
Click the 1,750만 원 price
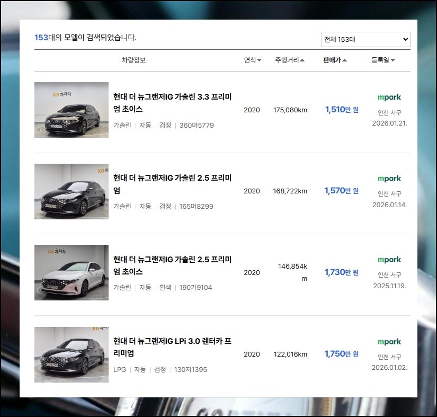[342, 354]
